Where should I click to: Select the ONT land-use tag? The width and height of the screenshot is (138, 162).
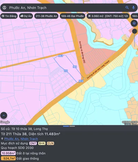click(x=33, y=143)
